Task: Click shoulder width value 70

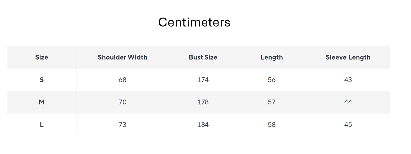Action: [122, 102]
